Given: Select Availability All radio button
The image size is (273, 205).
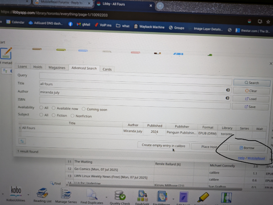Looking at the screenshot, I should coord(41,108).
